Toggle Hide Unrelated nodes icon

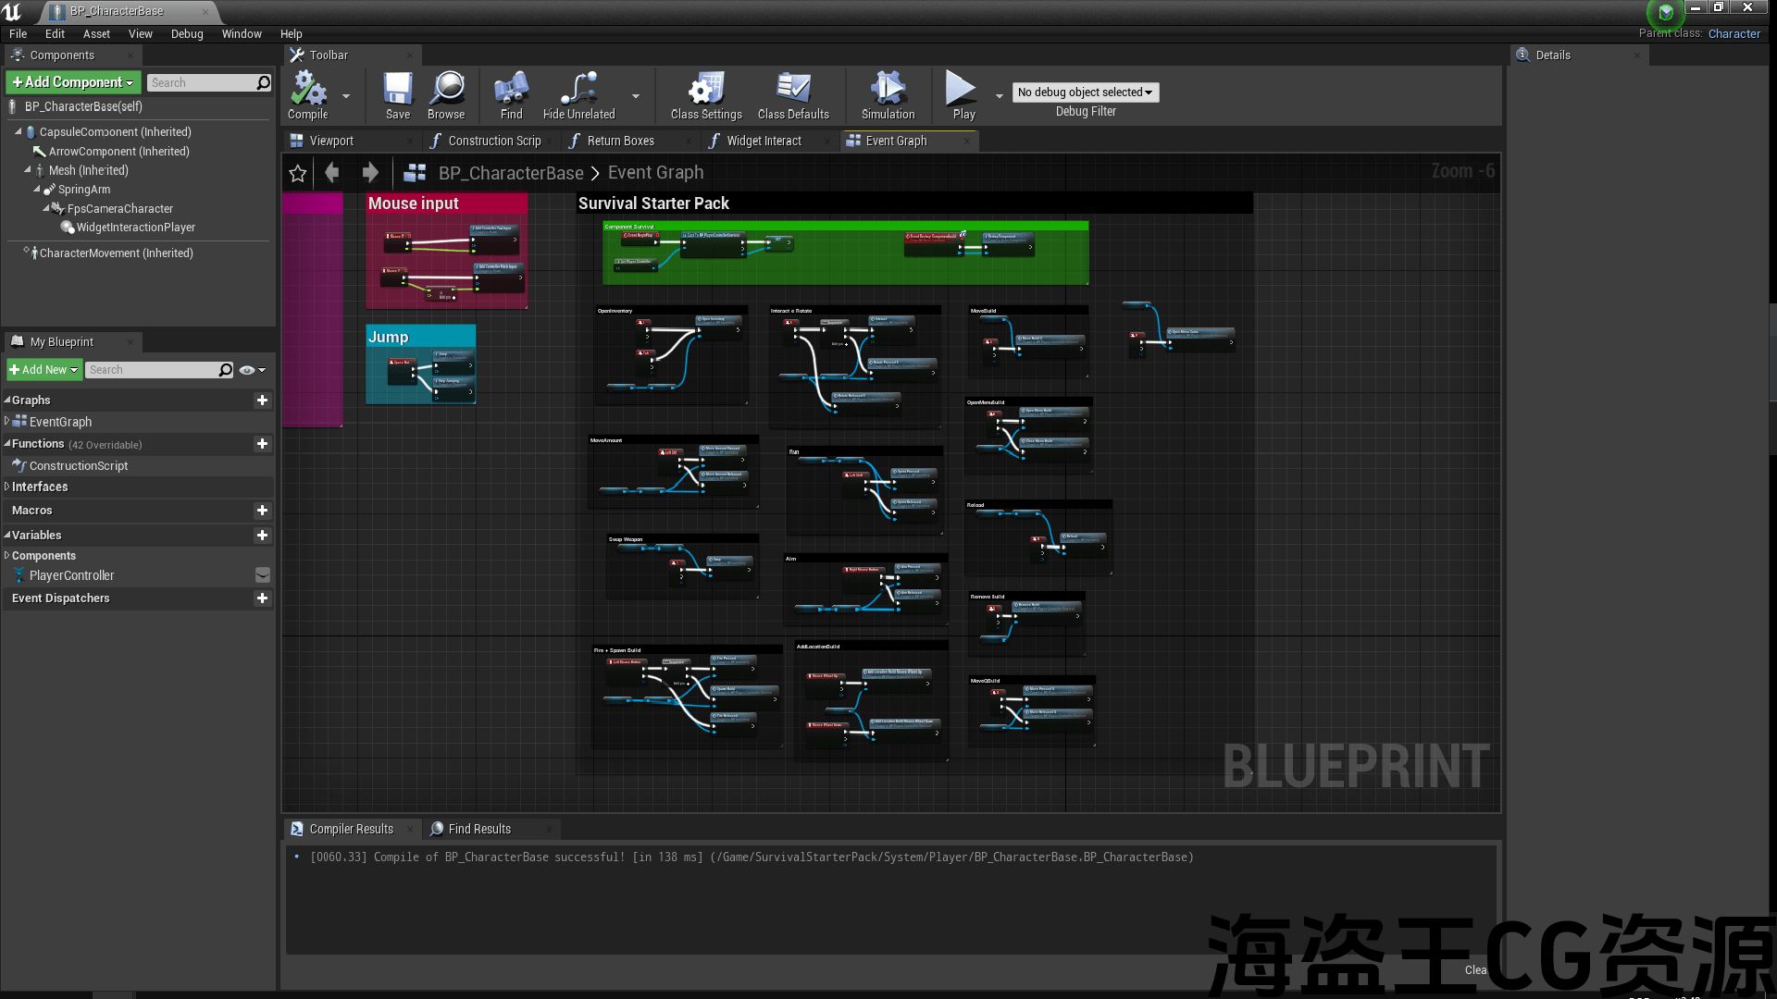tap(578, 89)
